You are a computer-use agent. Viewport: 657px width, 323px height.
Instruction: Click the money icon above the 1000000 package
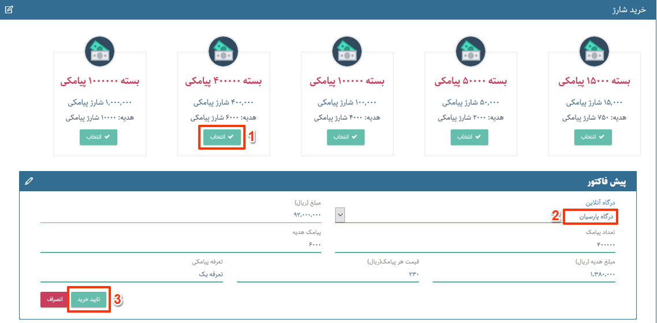tap(100, 51)
